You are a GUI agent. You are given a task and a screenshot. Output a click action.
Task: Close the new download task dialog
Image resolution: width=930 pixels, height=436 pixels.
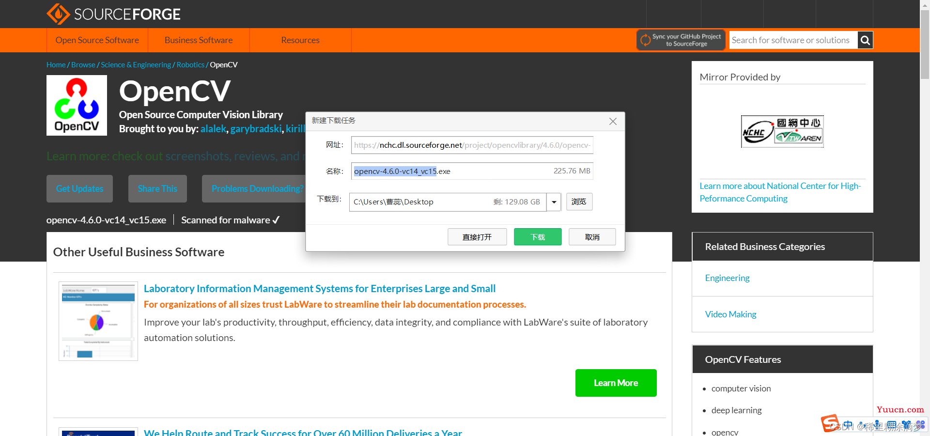tap(613, 121)
